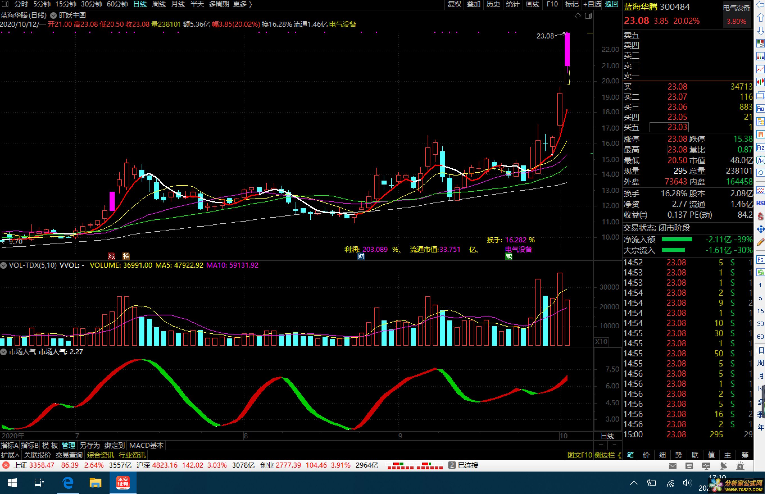Click the 统计 statistics button
This screenshot has height=494, width=765.
pos(512,4)
